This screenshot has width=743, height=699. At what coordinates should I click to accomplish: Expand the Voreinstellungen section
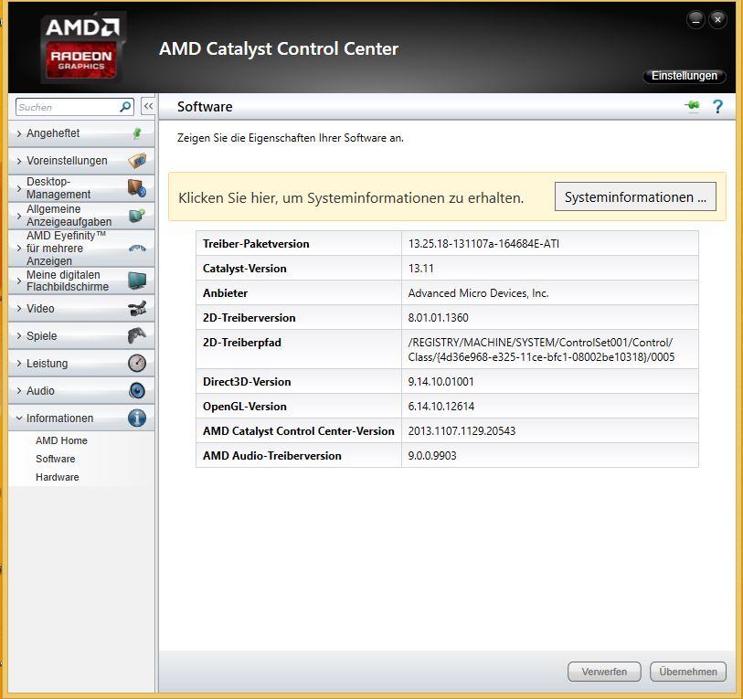click(x=81, y=161)
